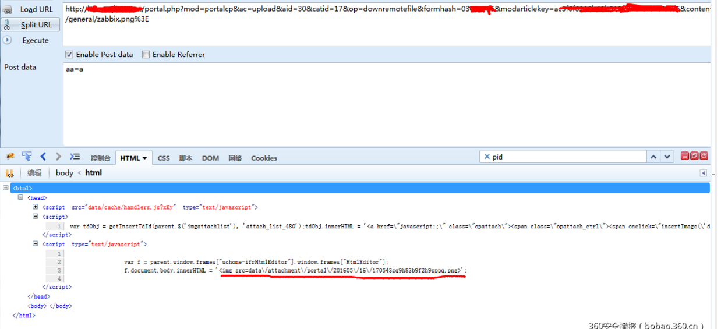The width and height of the screenshot is (721, 329).
Task: Click the Firebug bug icon
Action: pos(10,157)
